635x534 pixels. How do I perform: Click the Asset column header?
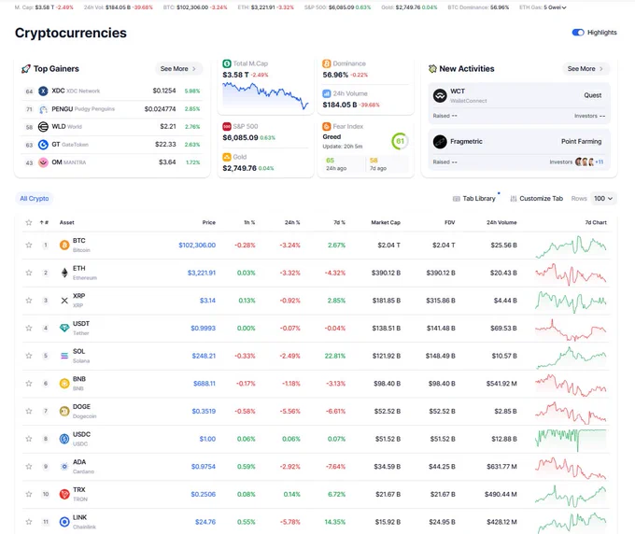[x=67, y=222]
